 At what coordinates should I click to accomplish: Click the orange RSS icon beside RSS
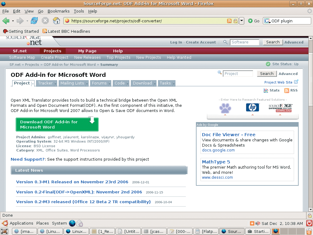(287, 91)
